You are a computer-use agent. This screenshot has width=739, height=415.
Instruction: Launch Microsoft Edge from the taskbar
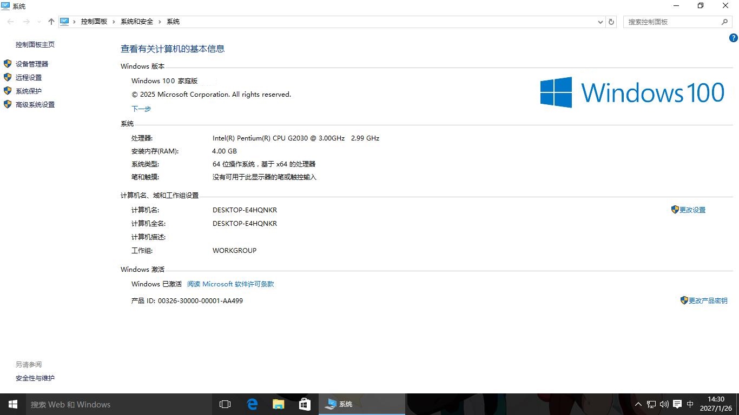[252, 404]
